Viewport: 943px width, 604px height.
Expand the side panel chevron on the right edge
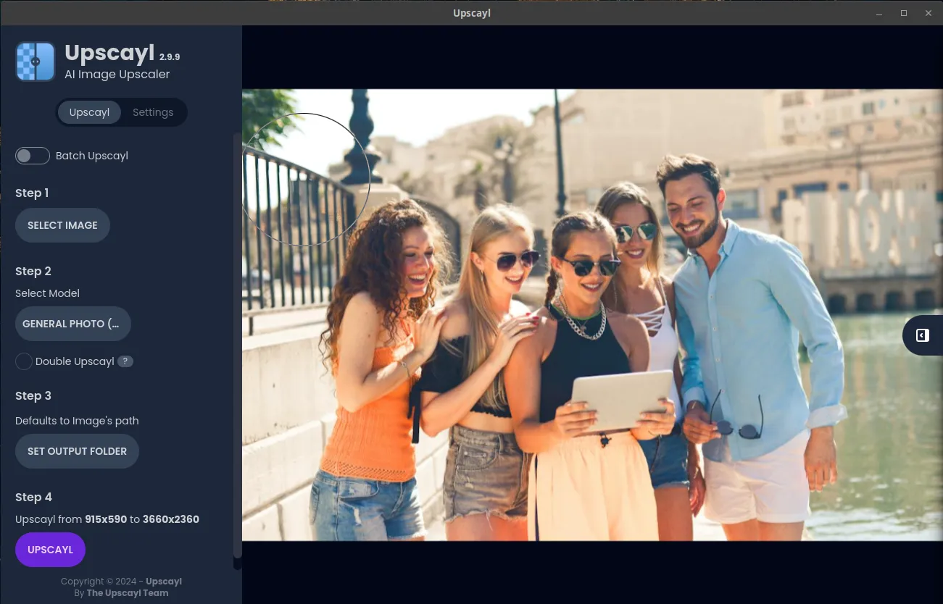click(x=922, y=335)
